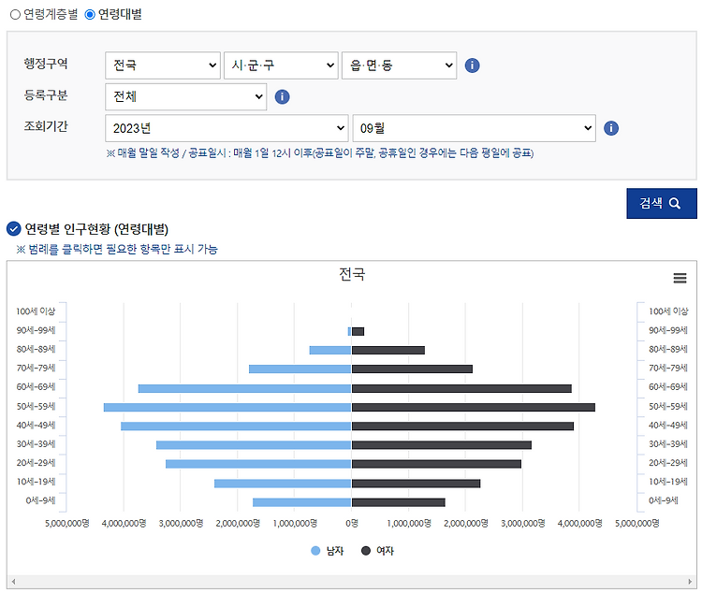Click the 50세-59세 male bar in chart
Screen dimensions: 702x593
(x=227, y=407)
